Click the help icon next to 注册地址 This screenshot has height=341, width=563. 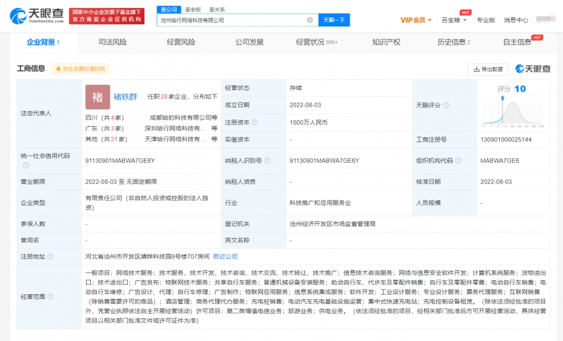pos(51,256)
